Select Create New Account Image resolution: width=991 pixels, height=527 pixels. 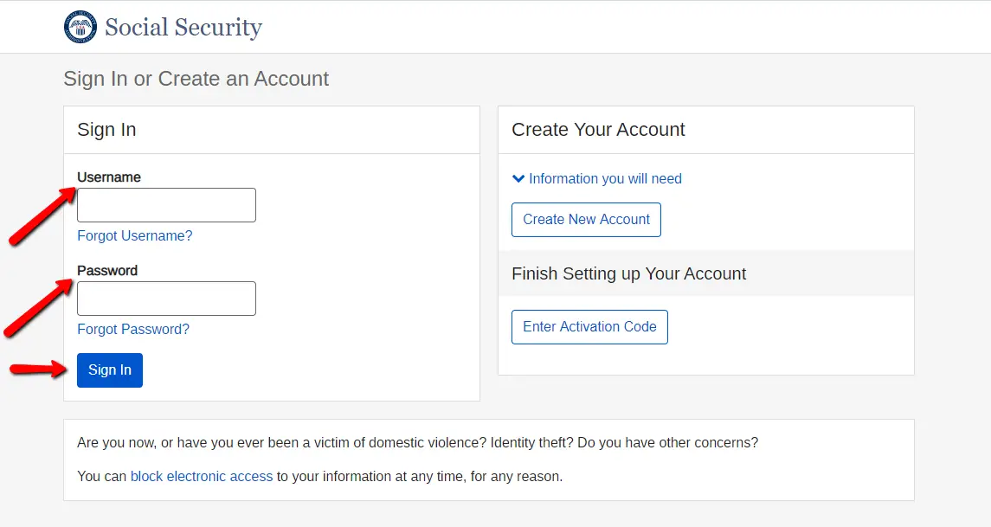586,220
